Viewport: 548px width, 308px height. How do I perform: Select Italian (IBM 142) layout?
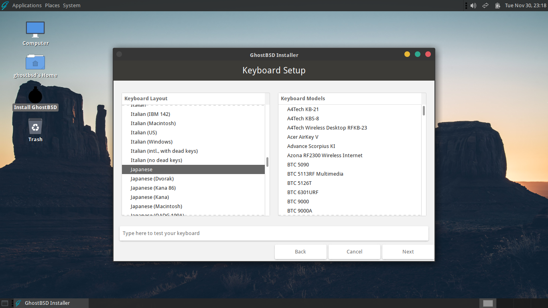point(193,114)
